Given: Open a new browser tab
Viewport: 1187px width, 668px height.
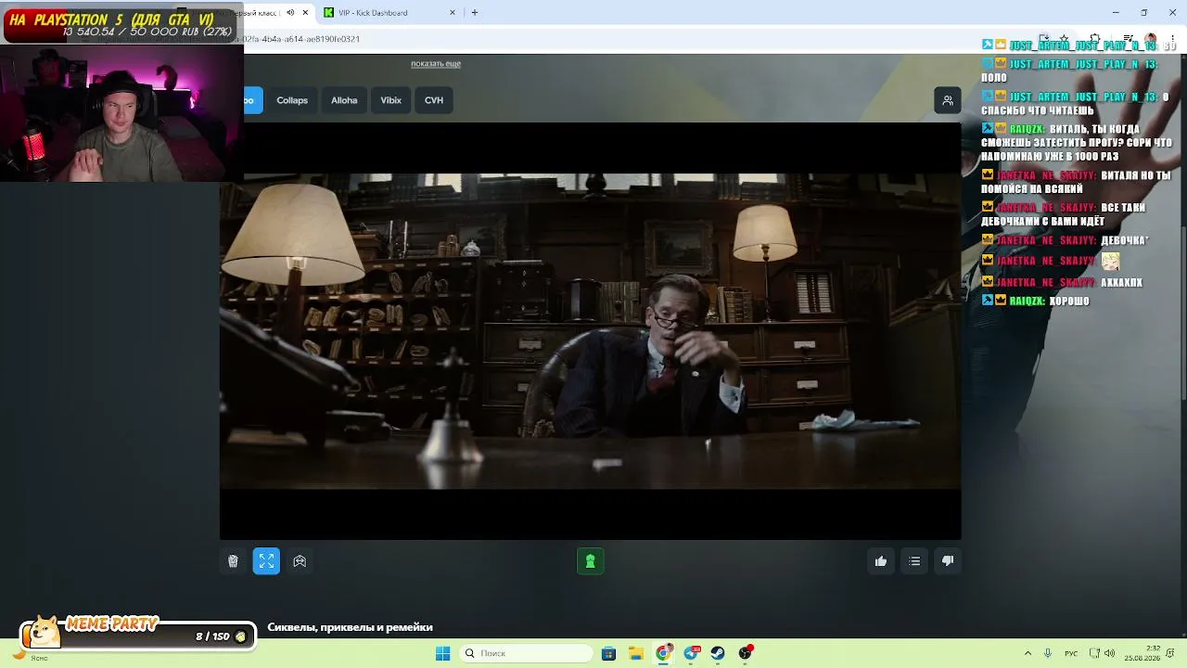Looking at the screenshot, I should point(475,13).
